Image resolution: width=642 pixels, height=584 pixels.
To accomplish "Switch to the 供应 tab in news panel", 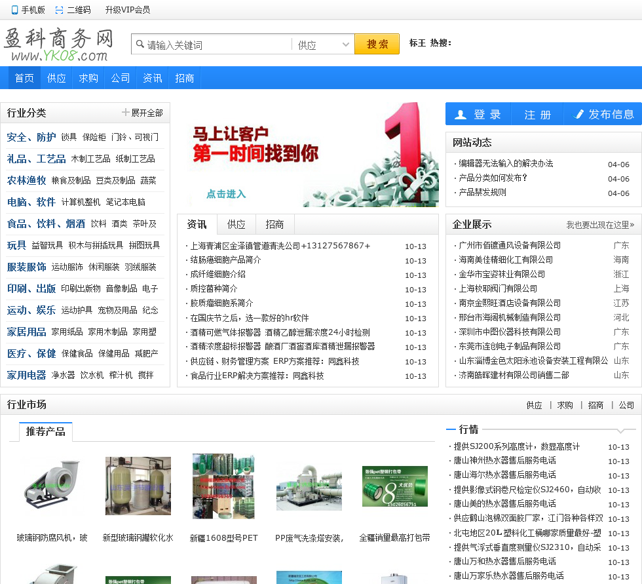I will click(x=236, y=224).
